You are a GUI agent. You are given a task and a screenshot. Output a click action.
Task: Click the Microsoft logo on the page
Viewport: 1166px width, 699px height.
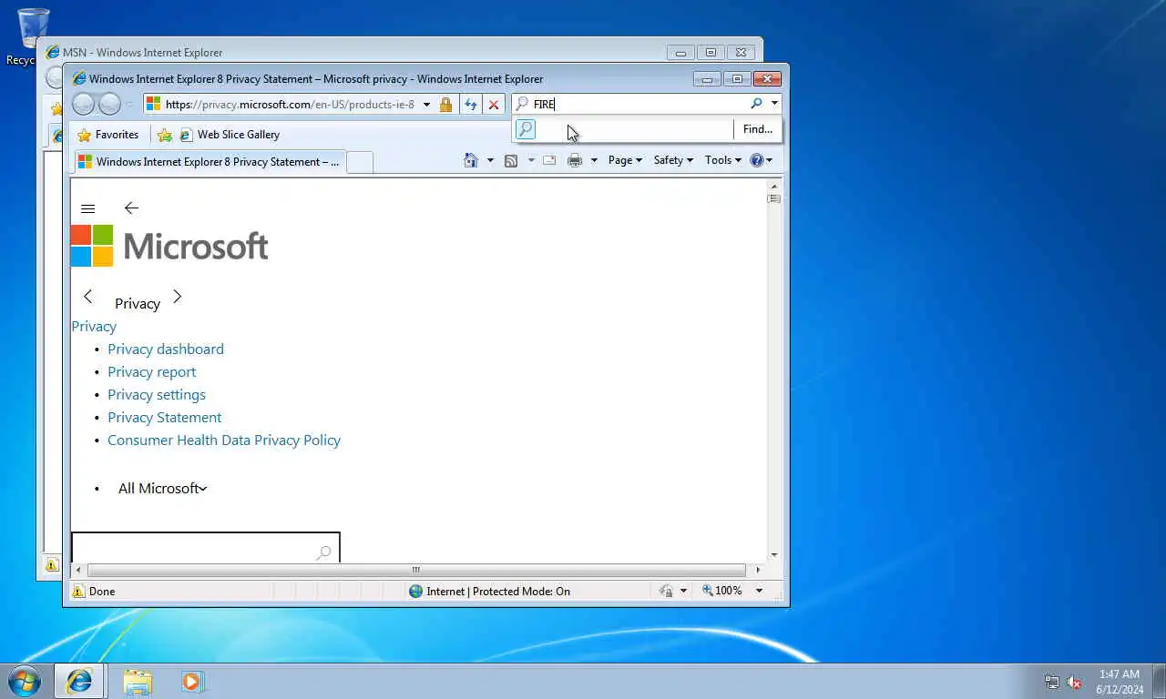point(169,246)
